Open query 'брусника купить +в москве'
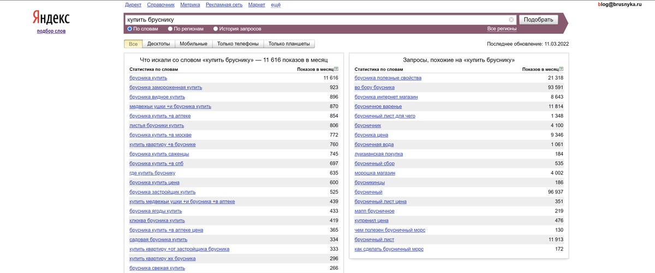 160,135
